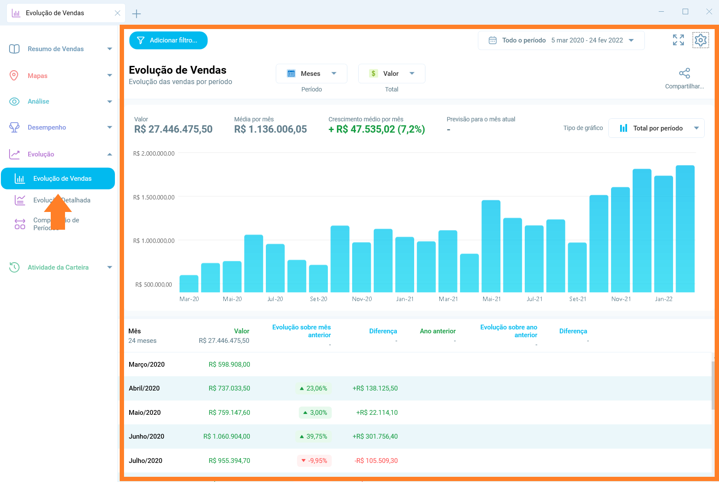Image resolution: width=719 pixels, height=482 pixels.
Task: Sort by Valor column header
Action: 242,331
